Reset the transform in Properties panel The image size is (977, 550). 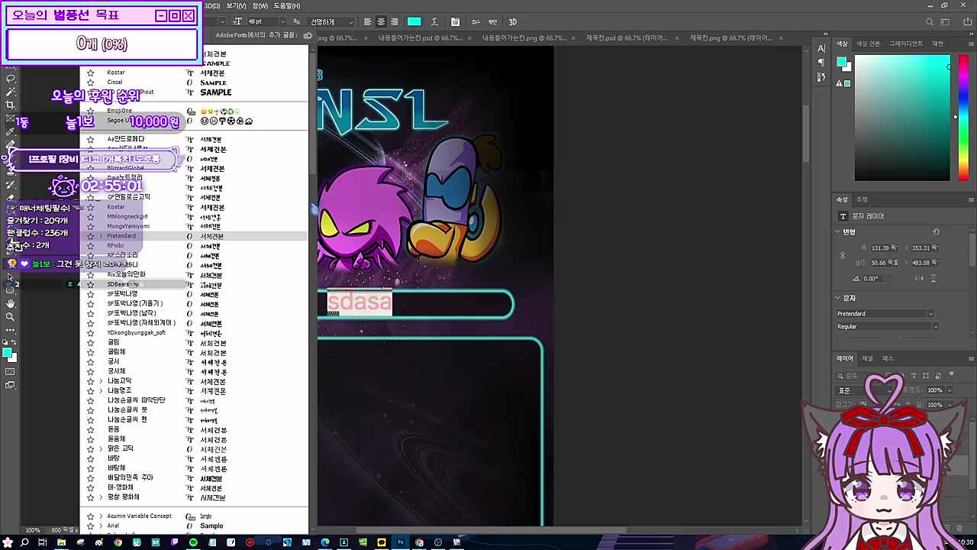coord(937,231)
